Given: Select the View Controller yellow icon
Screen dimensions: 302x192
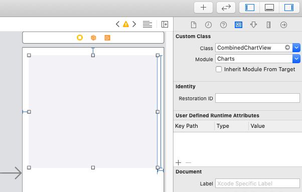Looking at the screenshot, I should coord(80,38).
